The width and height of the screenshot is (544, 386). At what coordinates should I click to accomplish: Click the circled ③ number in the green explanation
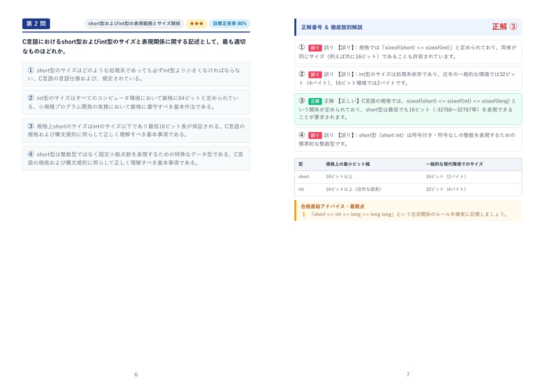point(302,100)
